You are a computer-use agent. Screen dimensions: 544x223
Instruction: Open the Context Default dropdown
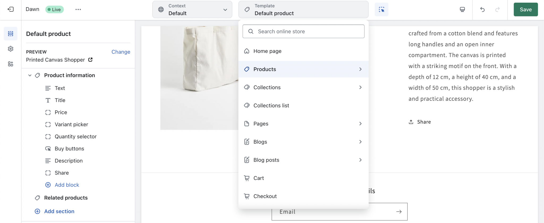tap(192, 10)
